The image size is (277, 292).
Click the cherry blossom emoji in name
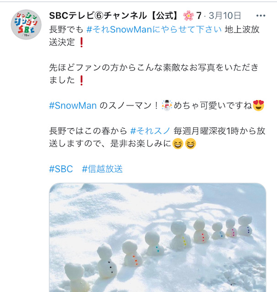pos(188,16)
